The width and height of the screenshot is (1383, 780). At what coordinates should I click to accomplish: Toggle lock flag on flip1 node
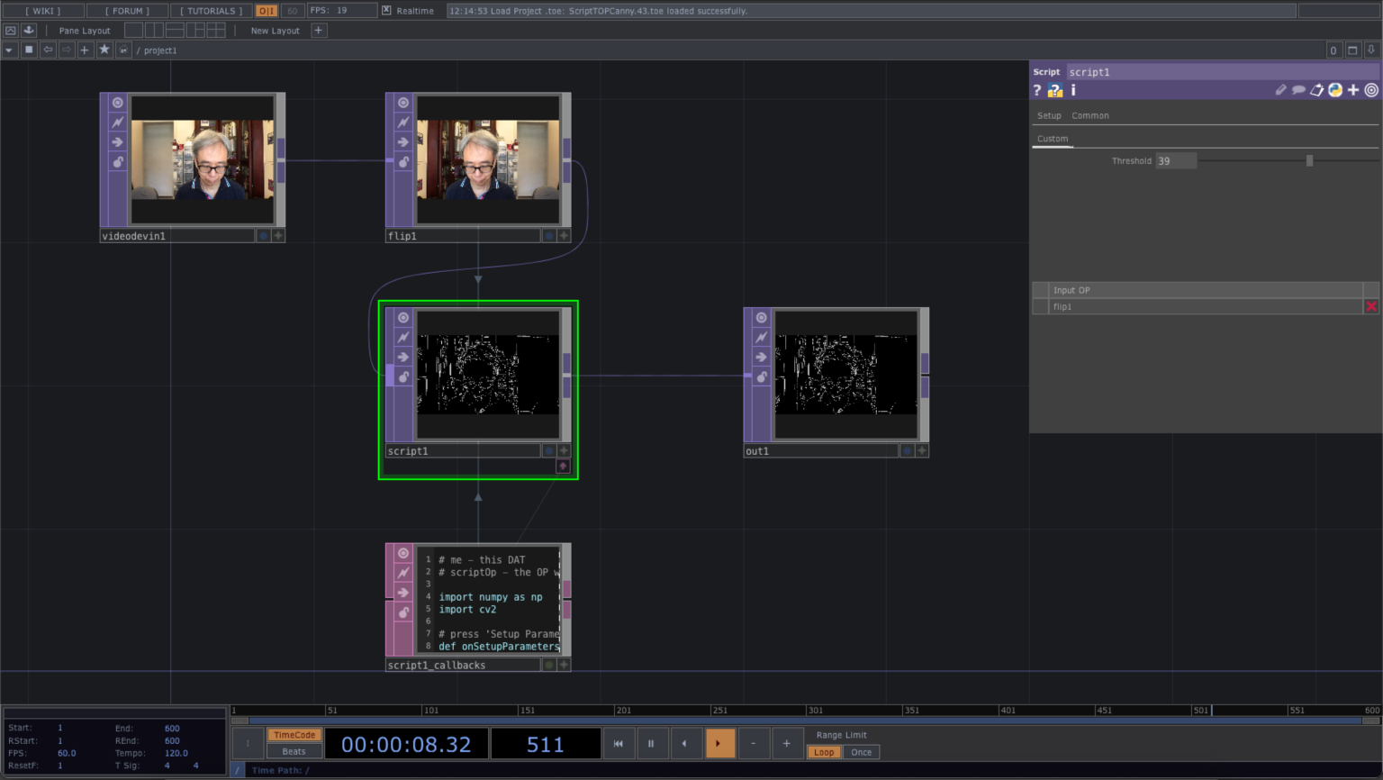[403, 162]
